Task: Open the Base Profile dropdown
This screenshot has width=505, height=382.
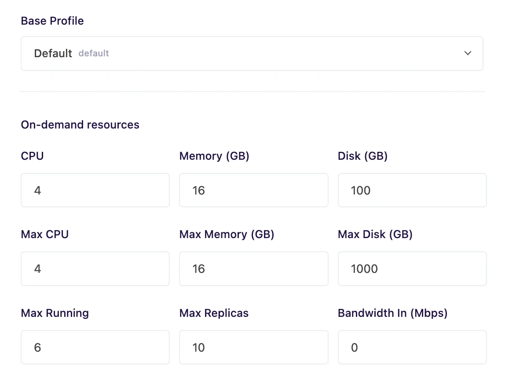Action: (x=252, y=53)
